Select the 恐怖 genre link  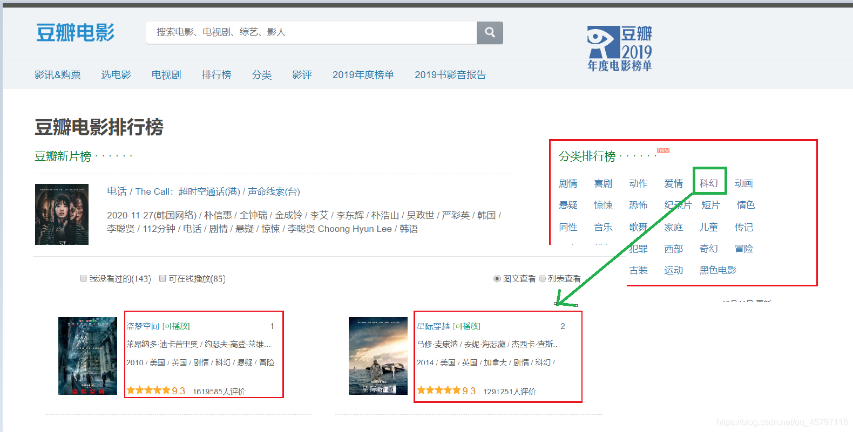pyautogui.click(x=638, y=205)
